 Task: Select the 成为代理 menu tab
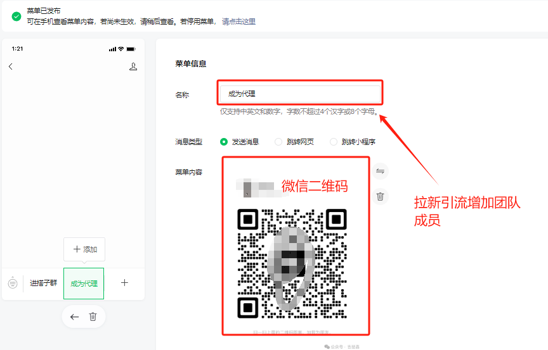coord(84,284)
